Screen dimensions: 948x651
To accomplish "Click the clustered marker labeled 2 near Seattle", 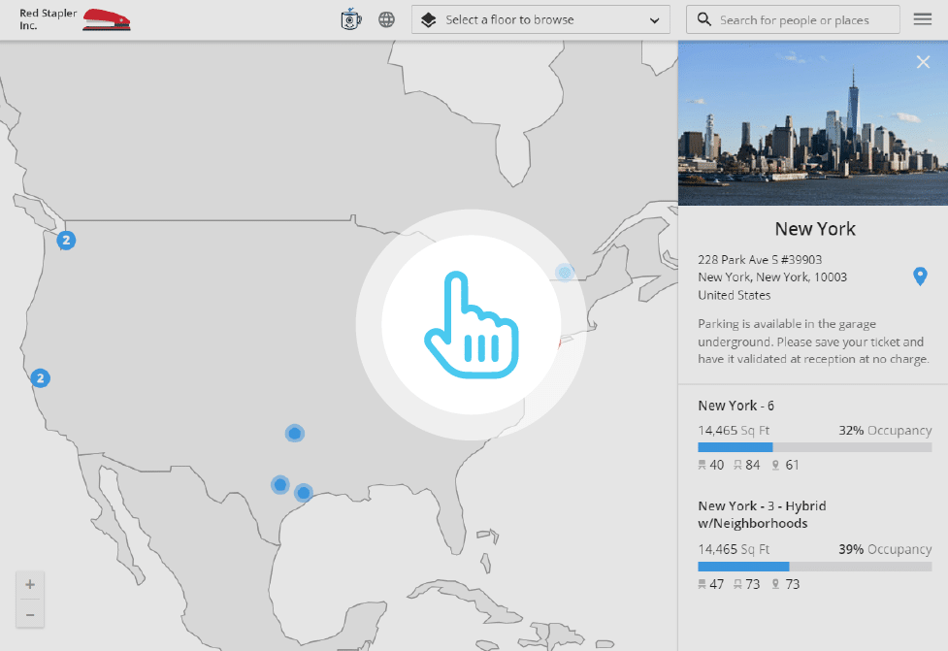I will pos(66,240).
